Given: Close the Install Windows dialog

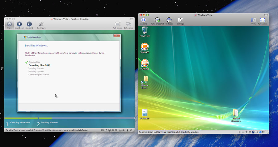Looking at the screenshot, I should point(116,36).
